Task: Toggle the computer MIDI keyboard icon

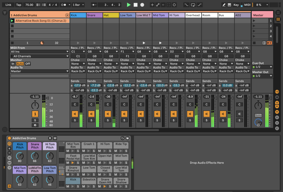Action: click(x=229, y=5)
